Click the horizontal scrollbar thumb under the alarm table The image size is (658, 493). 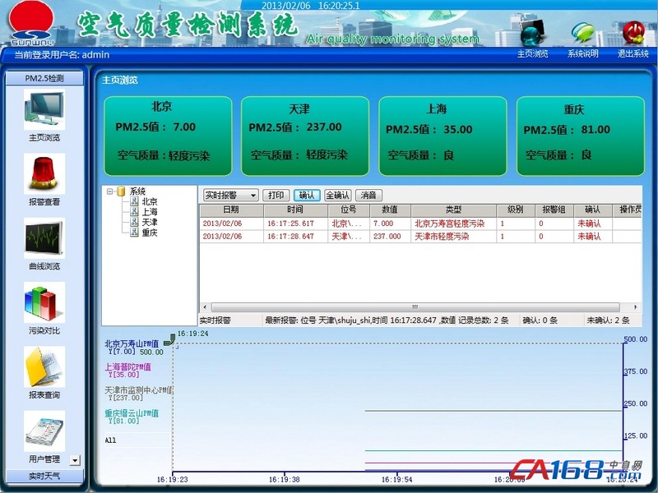pos(415,307)
